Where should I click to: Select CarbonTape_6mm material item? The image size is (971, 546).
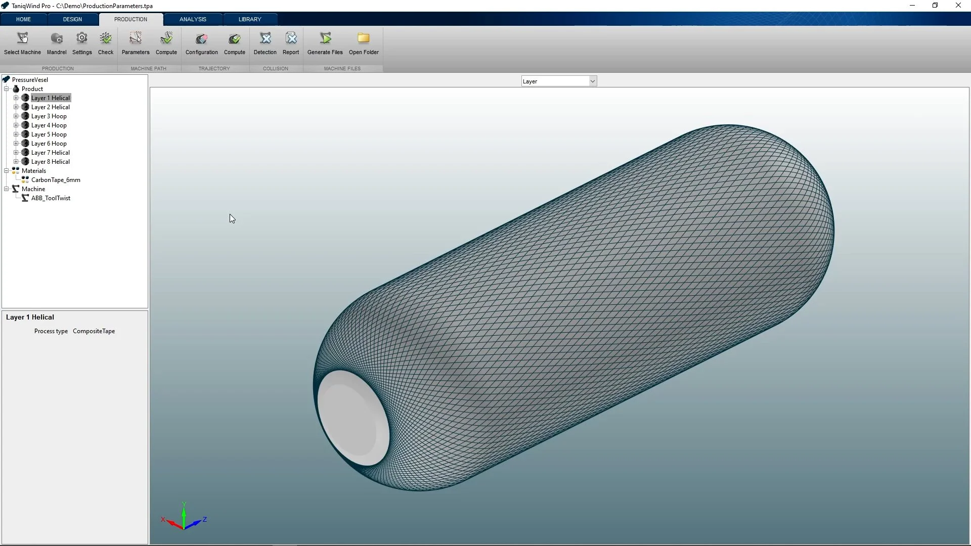pos(56,180)
